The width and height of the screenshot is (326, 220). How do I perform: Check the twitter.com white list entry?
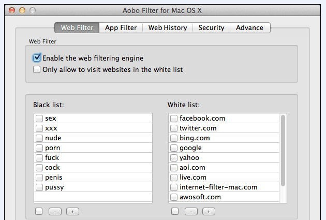coord(174,128)
